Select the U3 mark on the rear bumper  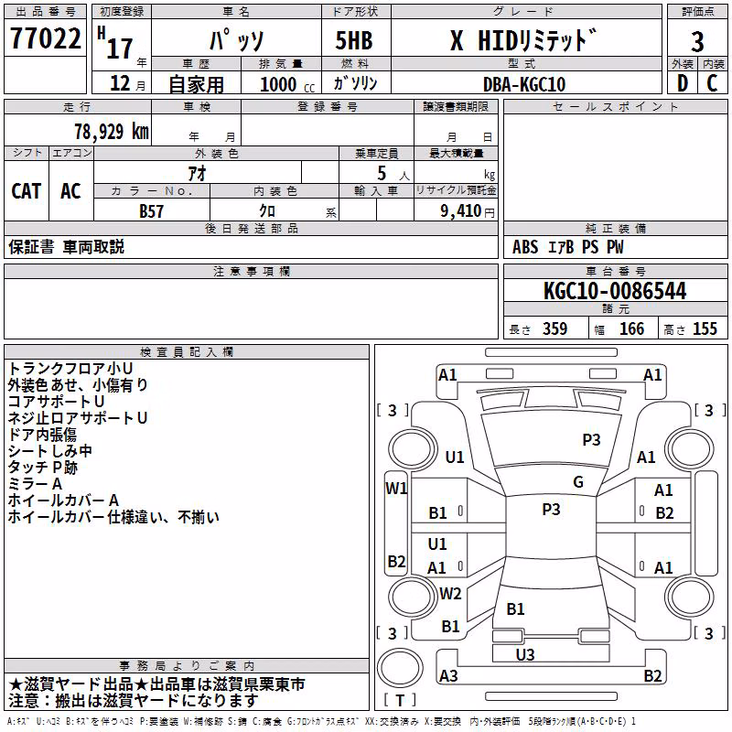pos(525,654)
